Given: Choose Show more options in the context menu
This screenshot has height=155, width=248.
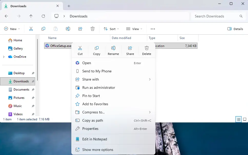Looking at the screenshot, I should coord(97,150).
